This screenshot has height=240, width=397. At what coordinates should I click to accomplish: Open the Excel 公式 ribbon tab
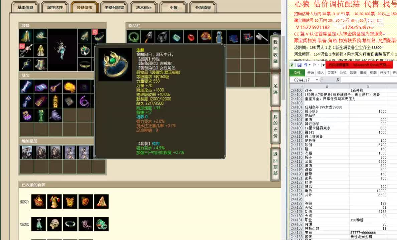pos(343,73)
